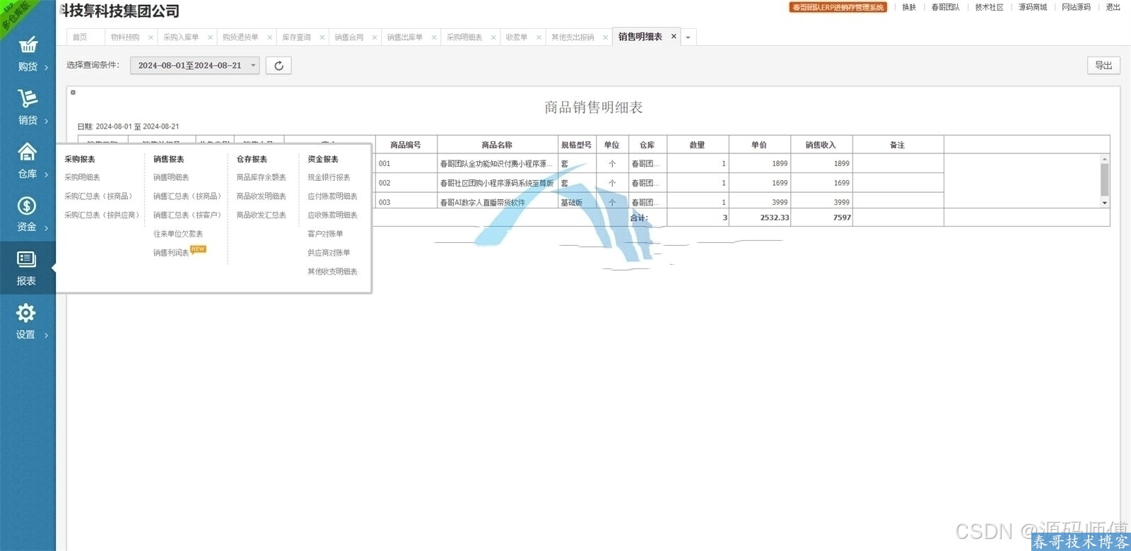This screenshot has height=551, width=1131.
Task: Click the small gear icon above report table
Action: [x=73, y=93]
